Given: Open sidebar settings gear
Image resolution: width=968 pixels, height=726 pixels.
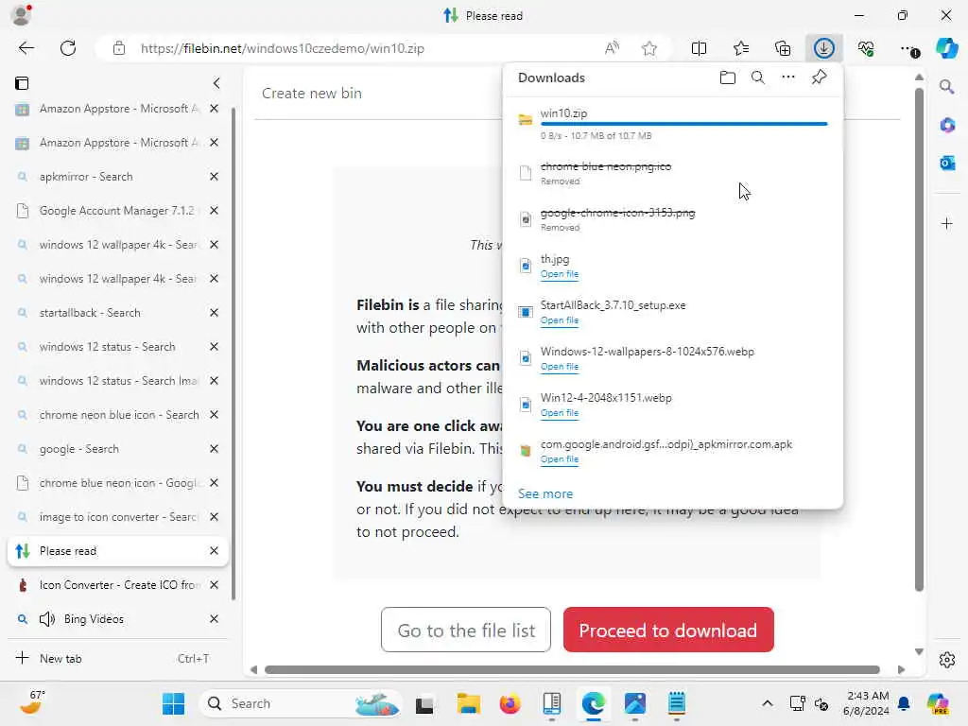Looking at the screenshot, I should click(x=947, y=660).
